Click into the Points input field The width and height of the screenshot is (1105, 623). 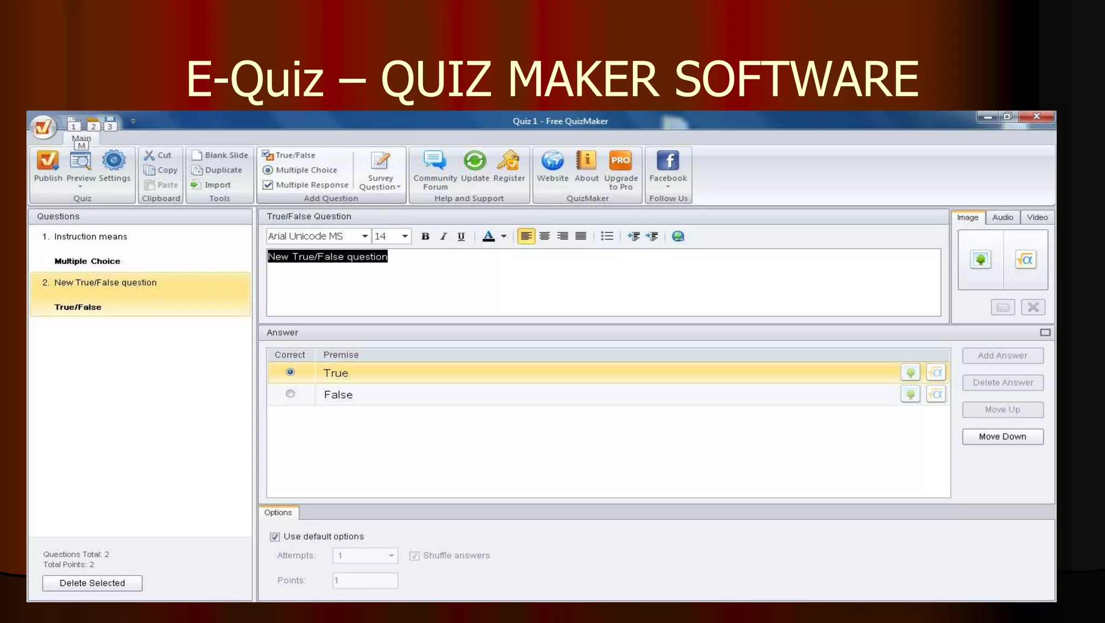[x=365, y=580]
